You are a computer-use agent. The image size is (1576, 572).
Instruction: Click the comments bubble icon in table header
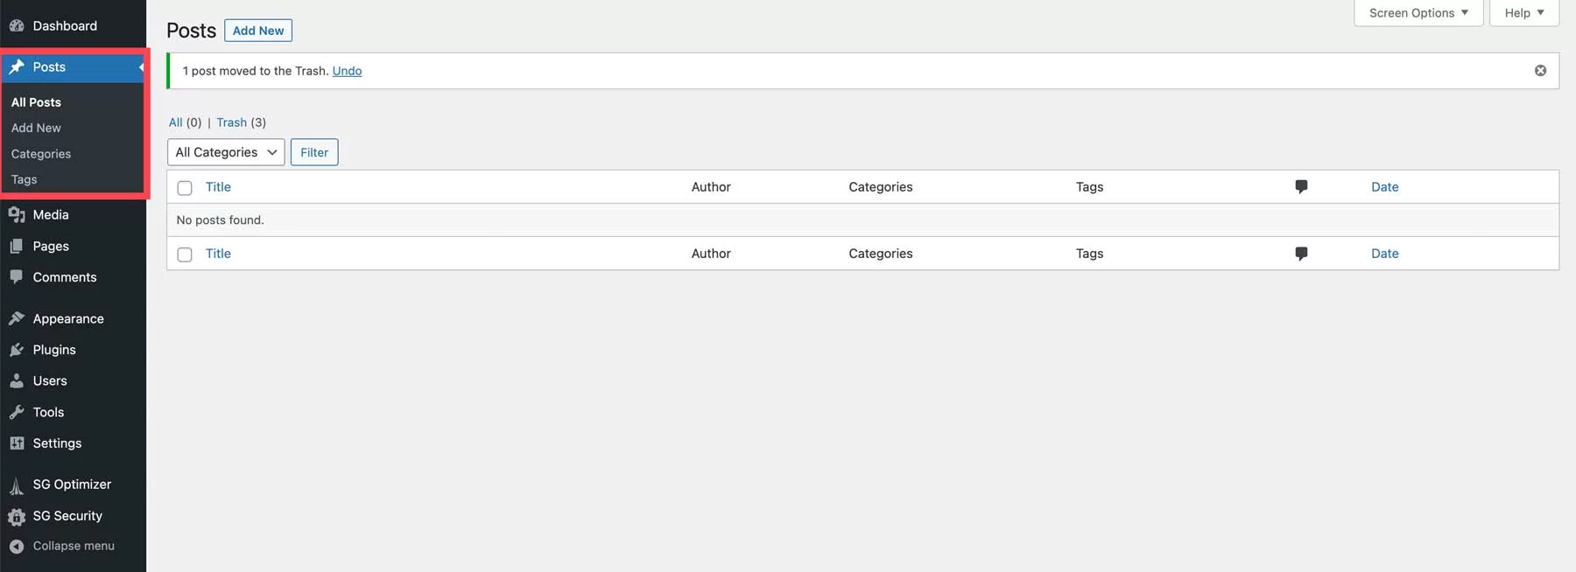(1301, 187)
